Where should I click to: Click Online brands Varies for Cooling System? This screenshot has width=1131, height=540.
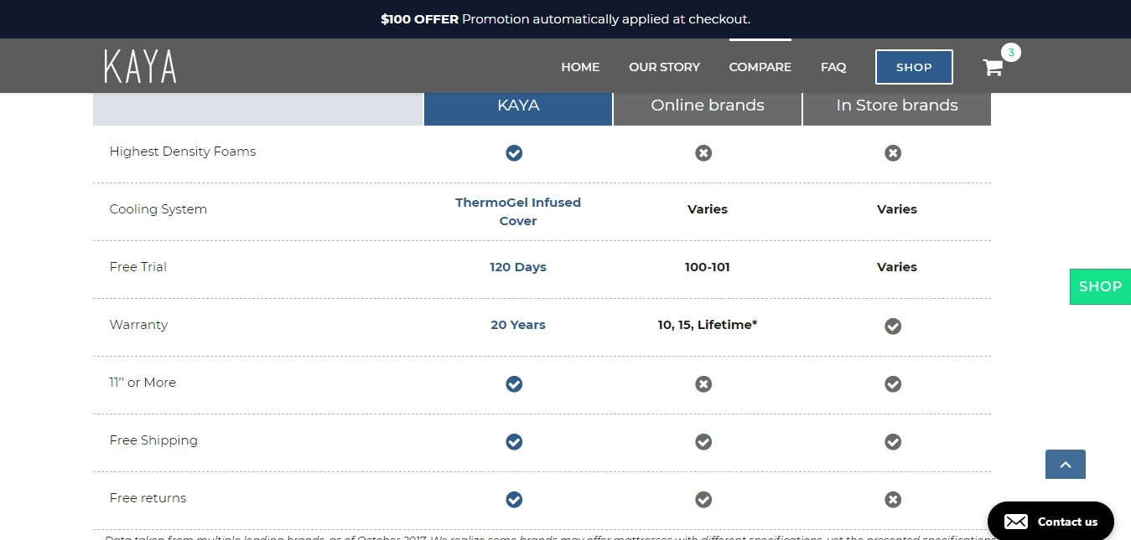click(708, 209)
